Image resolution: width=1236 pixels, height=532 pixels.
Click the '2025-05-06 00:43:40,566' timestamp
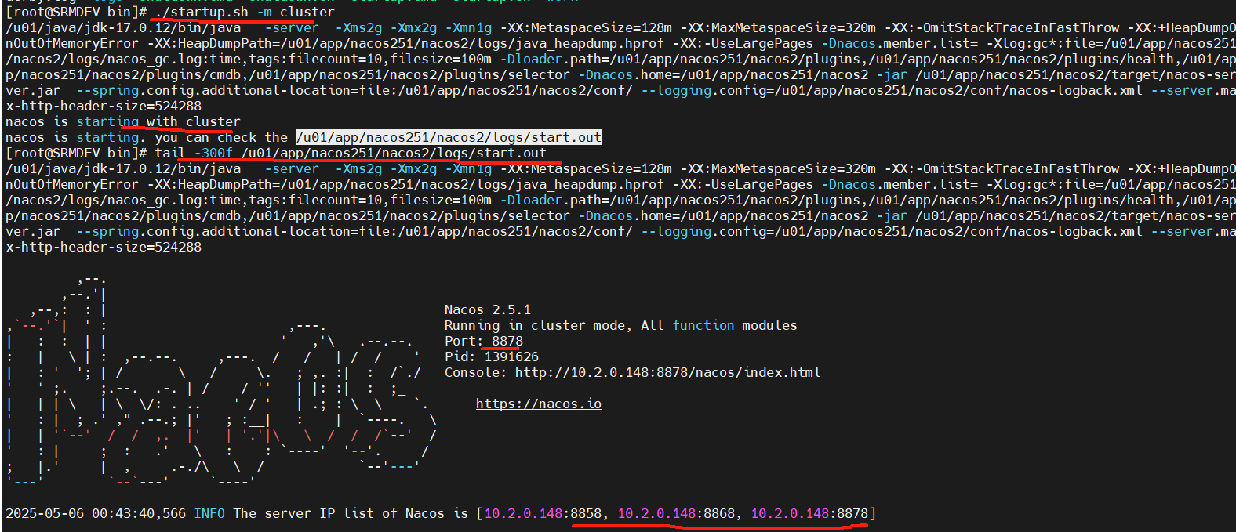pos(96,513)
